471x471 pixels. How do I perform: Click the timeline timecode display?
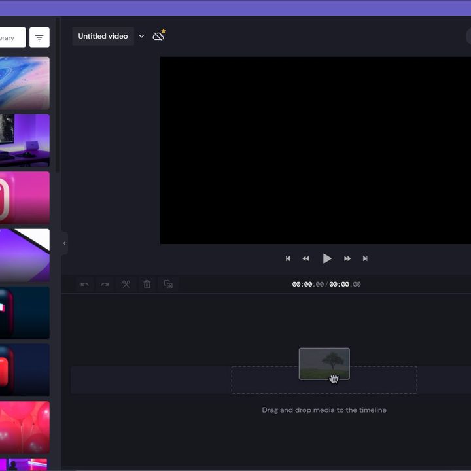pos(326,284)
